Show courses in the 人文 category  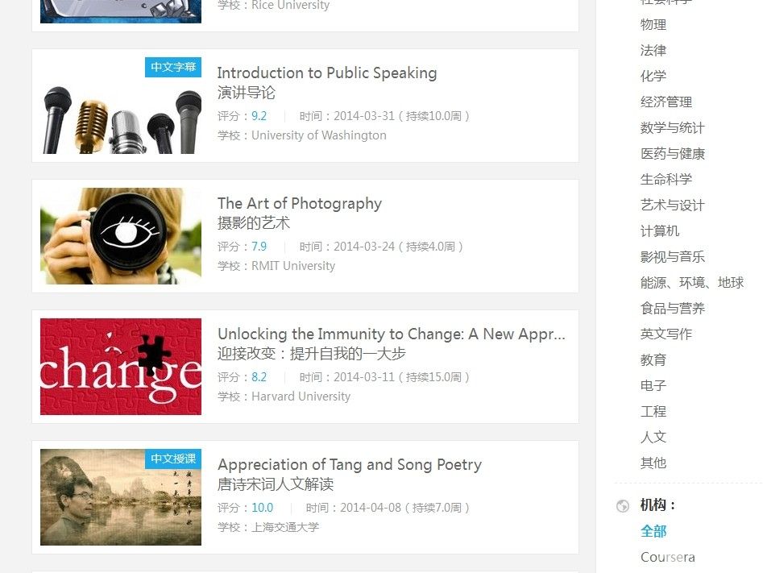click(x=653, y=437)
